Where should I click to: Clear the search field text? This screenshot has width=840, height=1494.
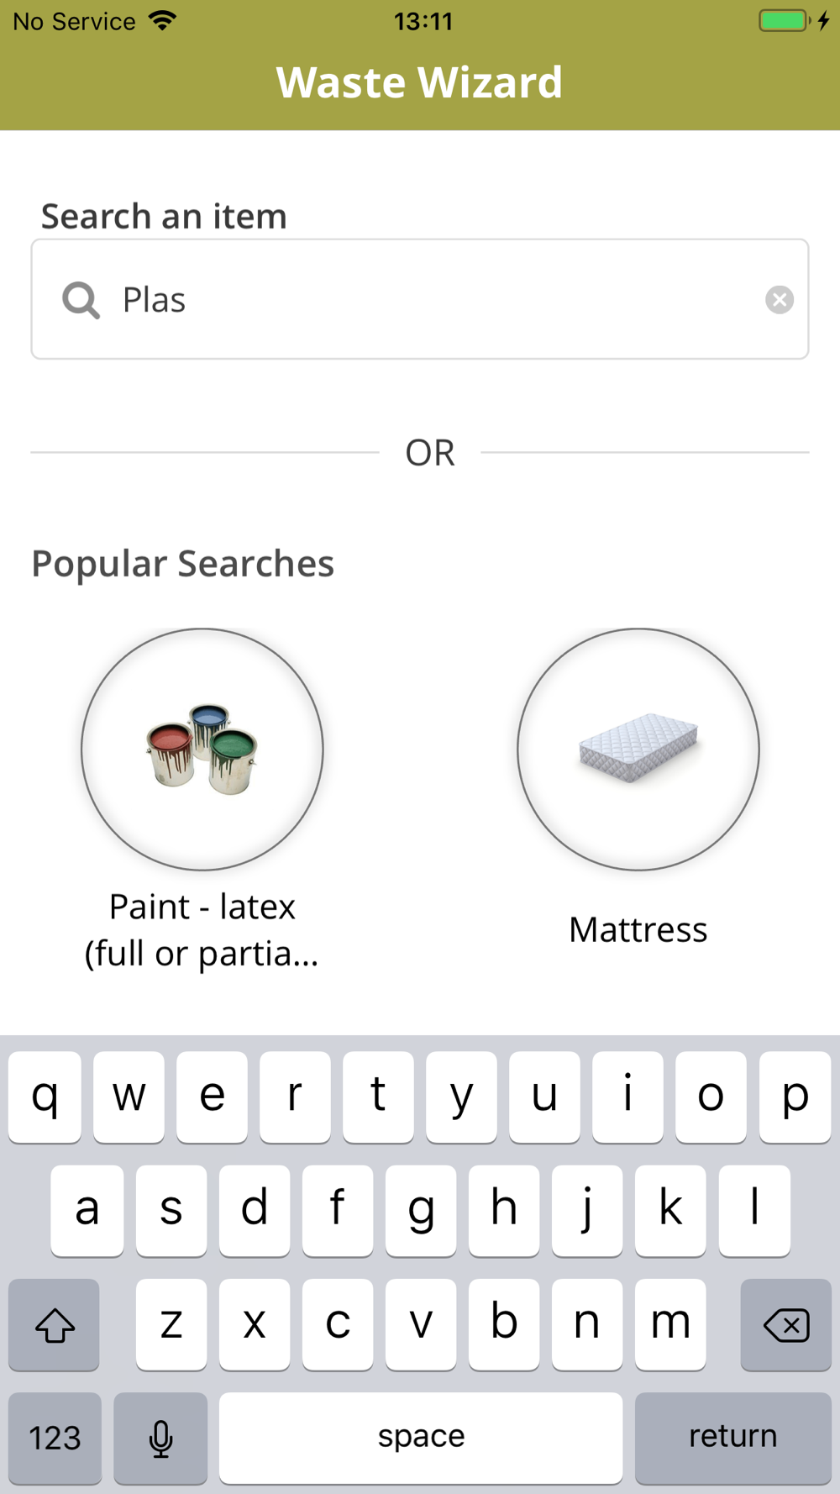780,300
